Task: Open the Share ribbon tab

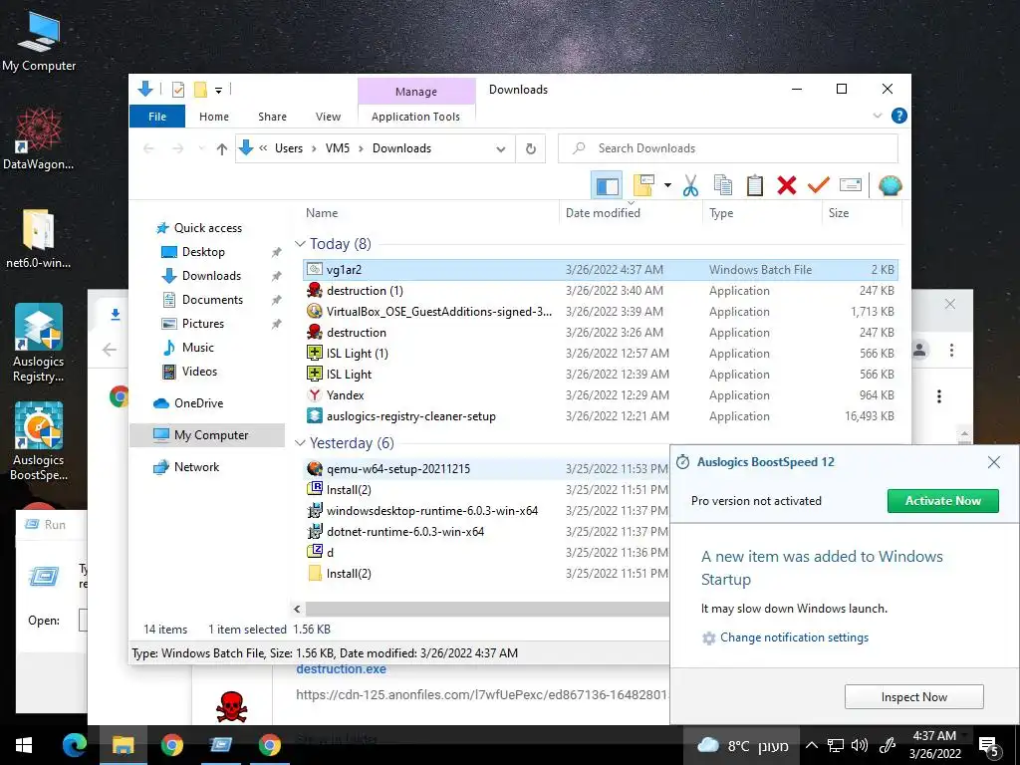Action: click(272, 117)
